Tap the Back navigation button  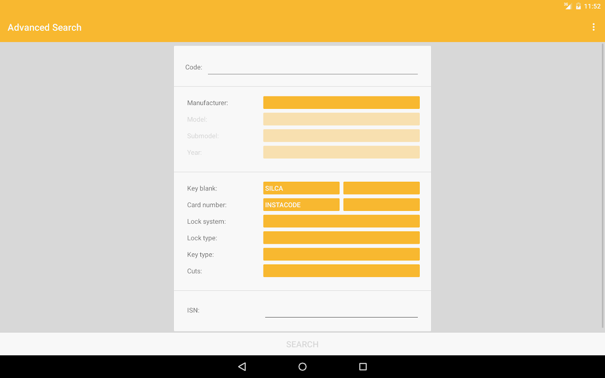coord(242,366)
